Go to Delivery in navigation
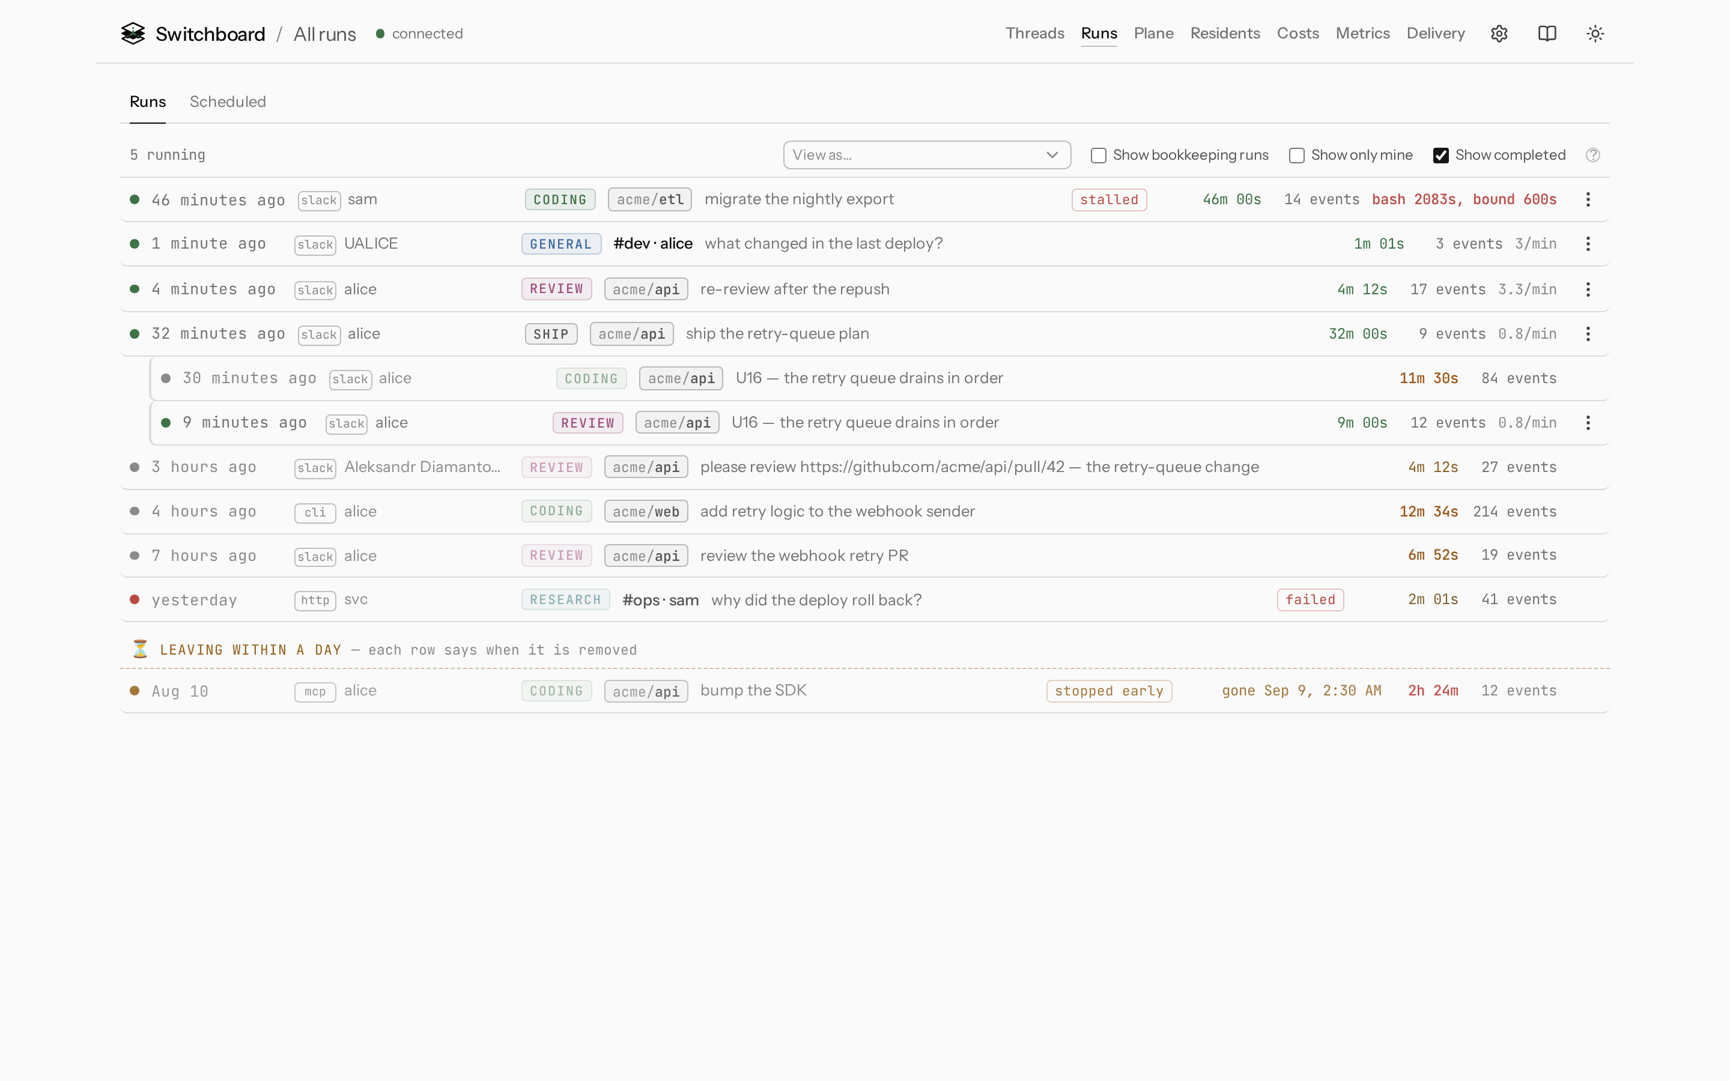This screenshot has height=1081, width=1730. [x=1436, y=34]
